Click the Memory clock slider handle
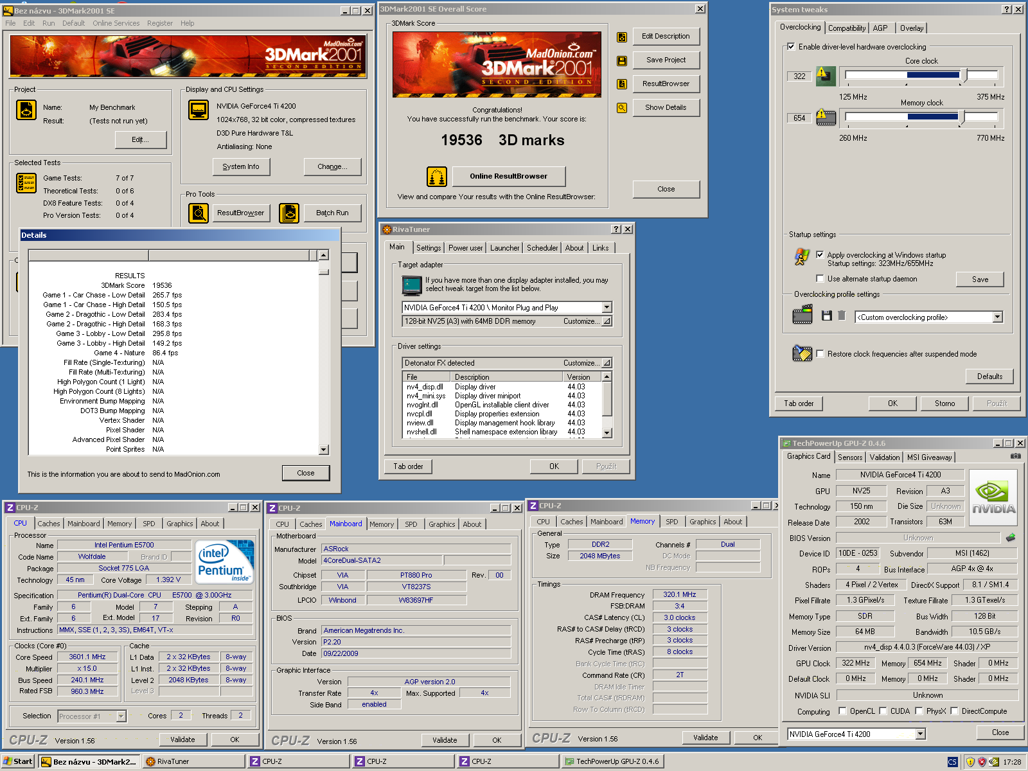Screen dimensions: 1028x771 point(962,116)
